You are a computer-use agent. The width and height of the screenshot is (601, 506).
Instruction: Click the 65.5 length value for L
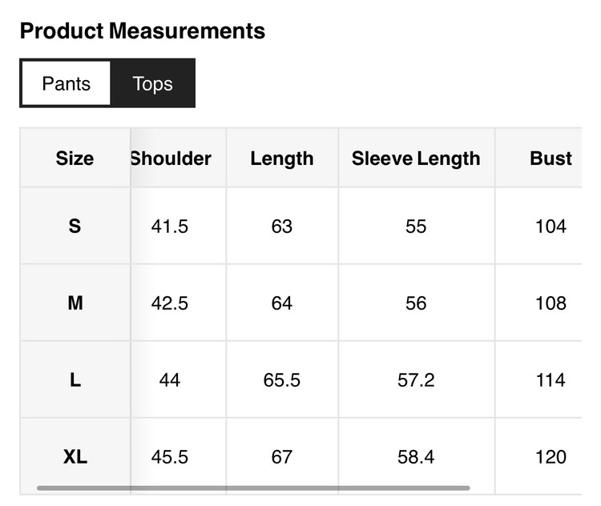(282, 380)
